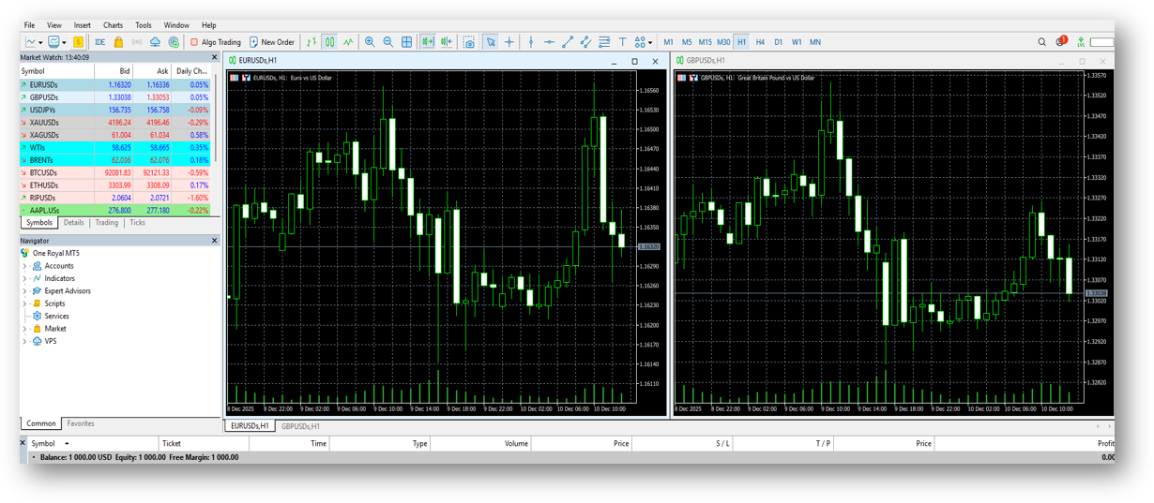Click the search magnifier icon
Screen dimensions: 1154x503
(1041, 42)
